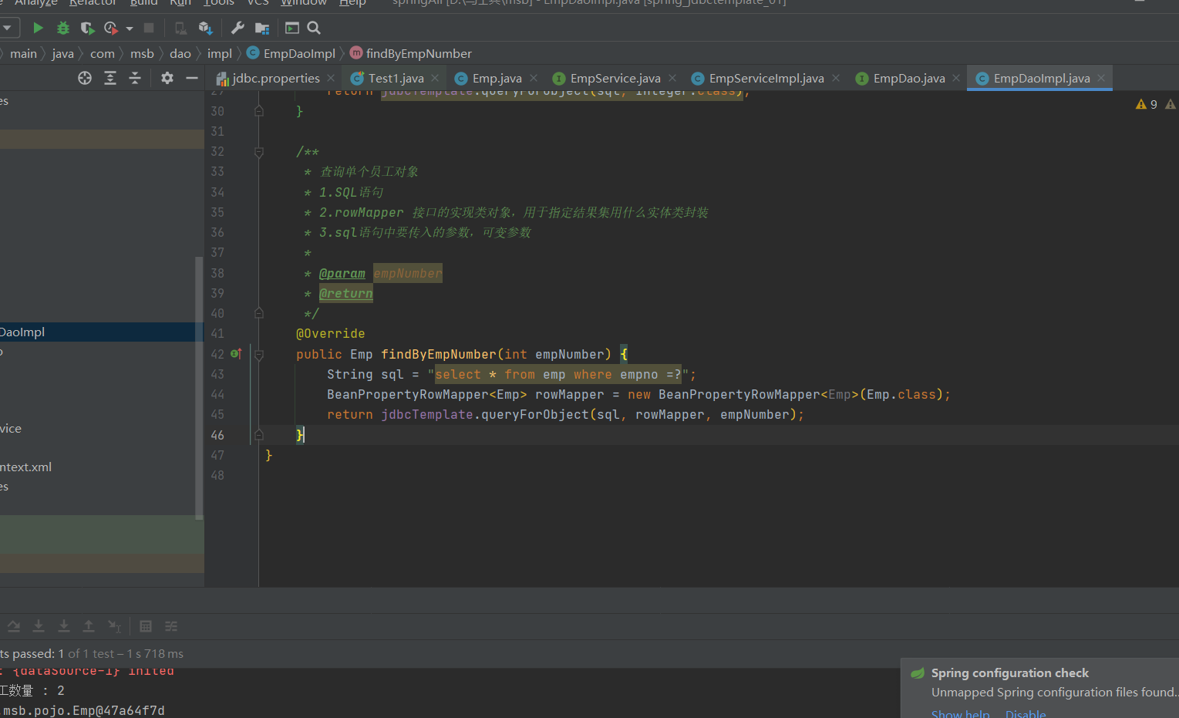1179x718 pixels.
Task: Click 'msb' in the breadcrumb path
Action: point(142,53)
